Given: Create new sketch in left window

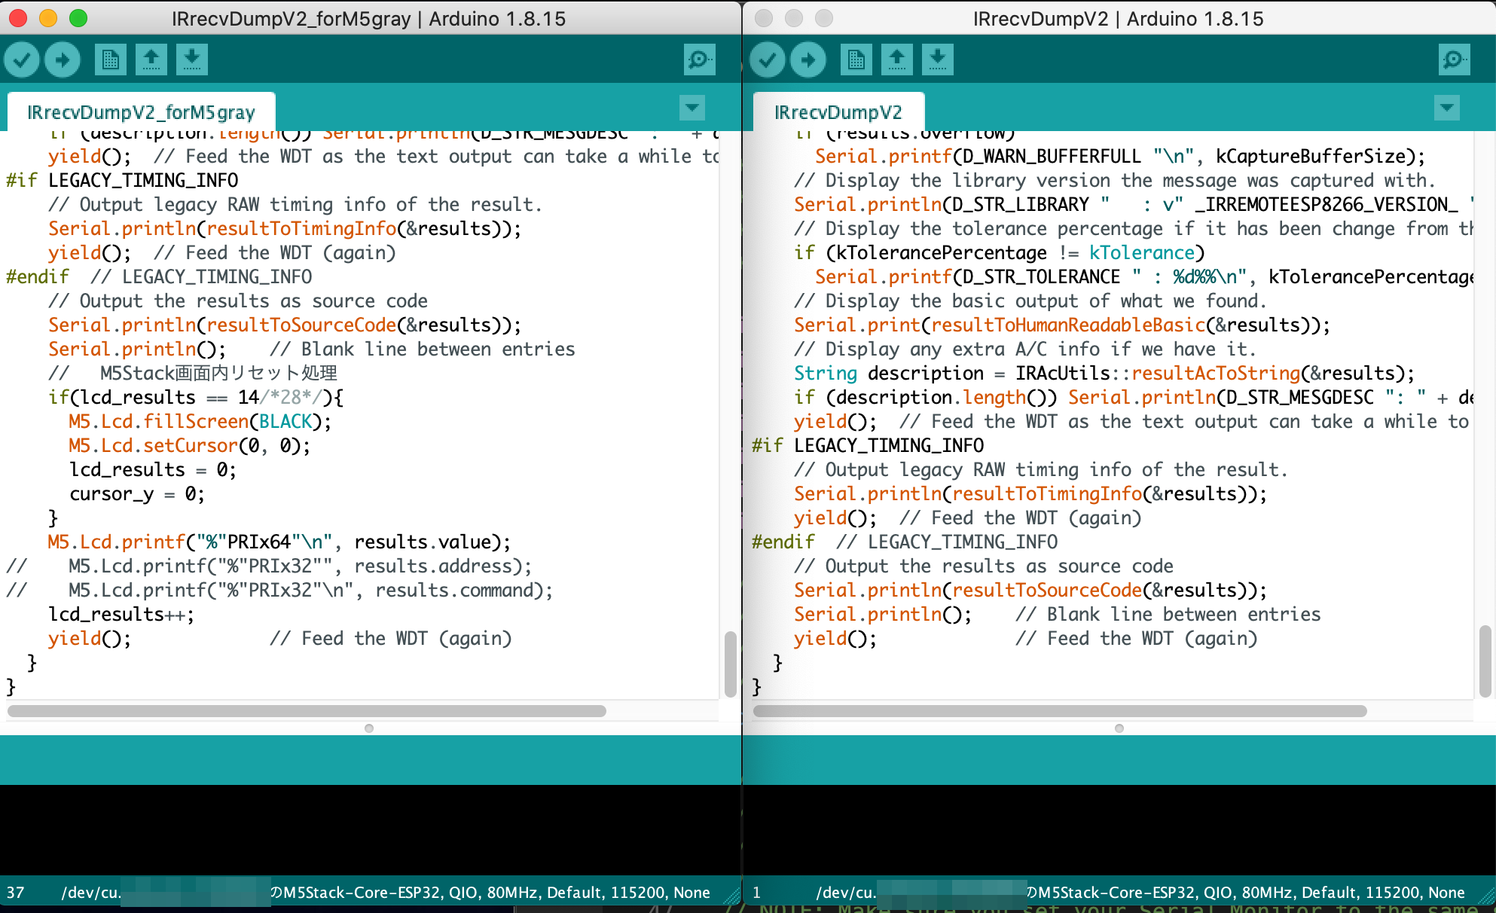Looking at the screenshot, I should point(111,60).
